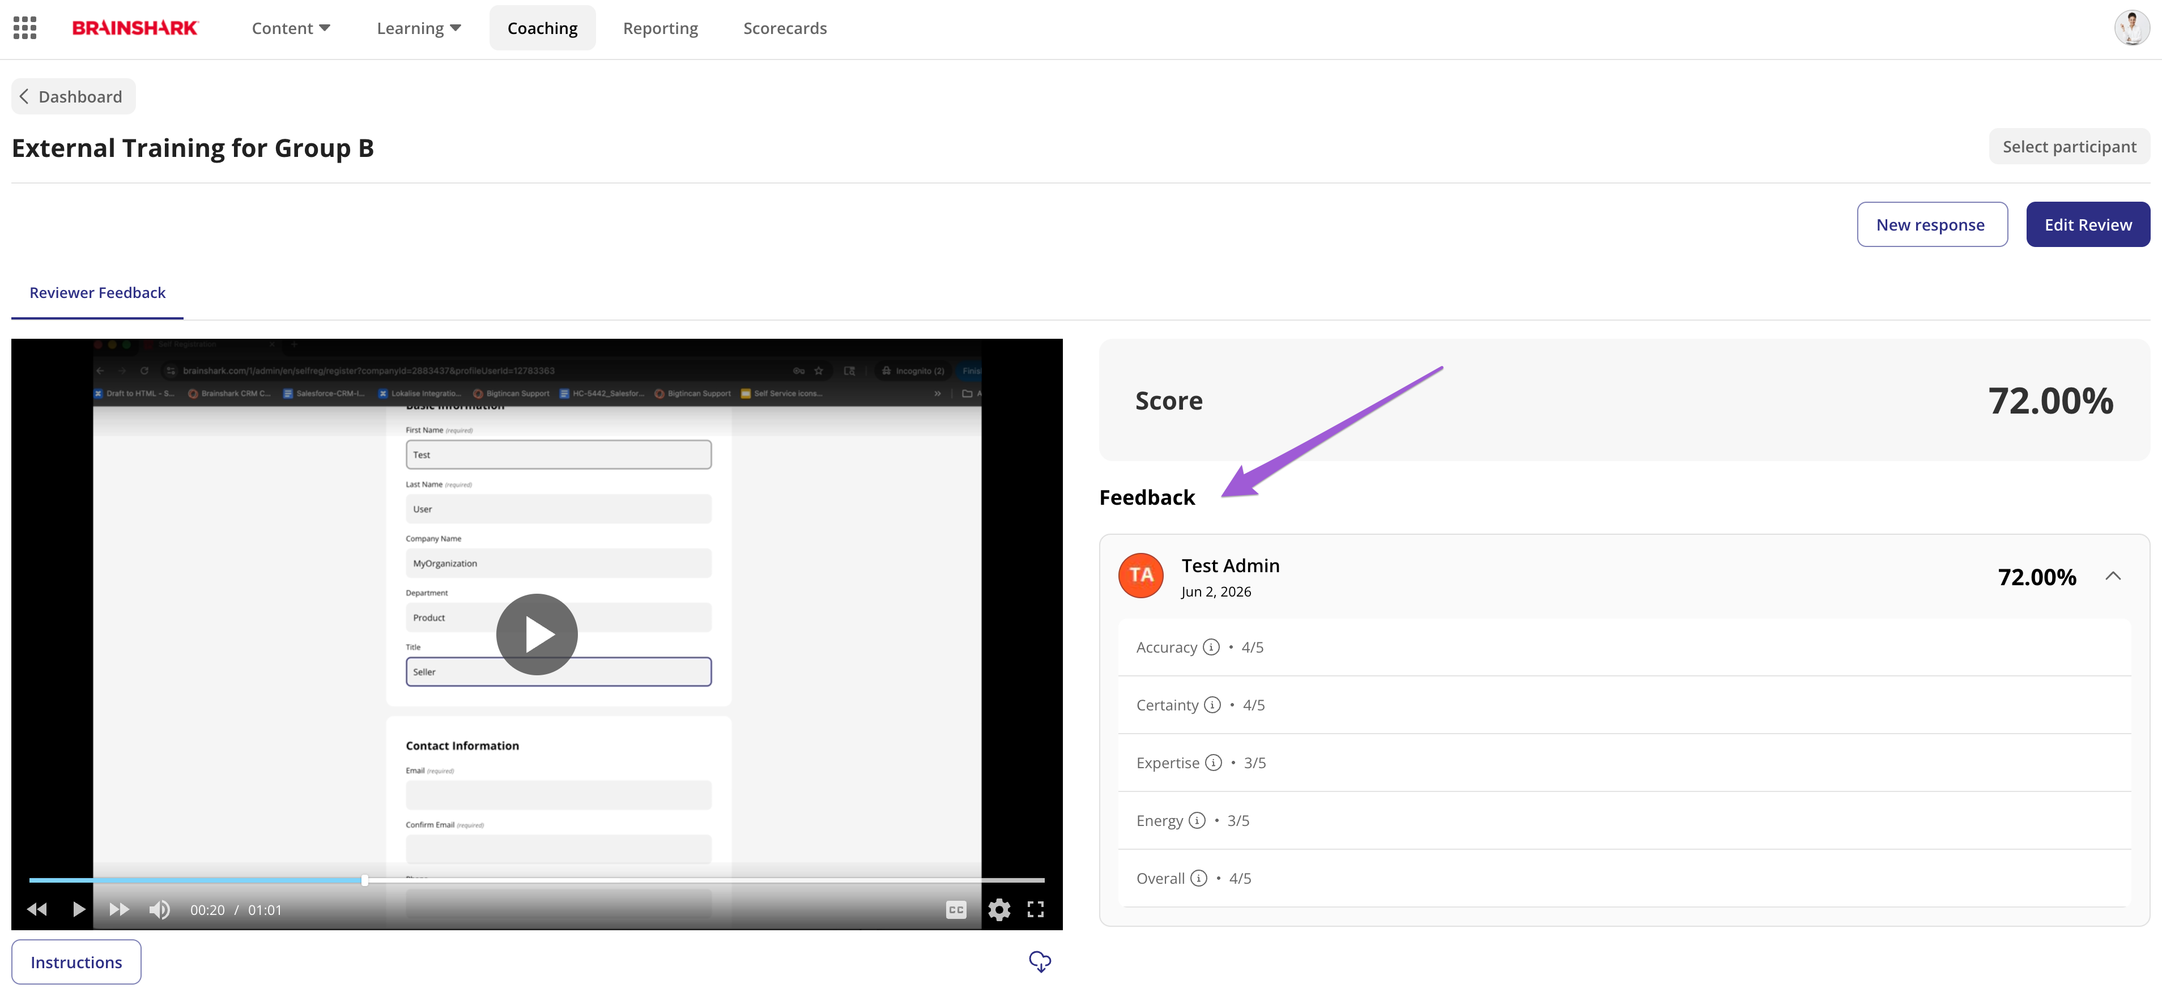Click the Energy 3/5 score row

(1624, 821)
